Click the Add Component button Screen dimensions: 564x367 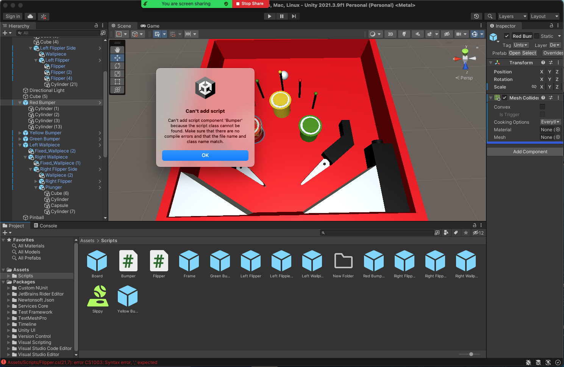[530, 152]
